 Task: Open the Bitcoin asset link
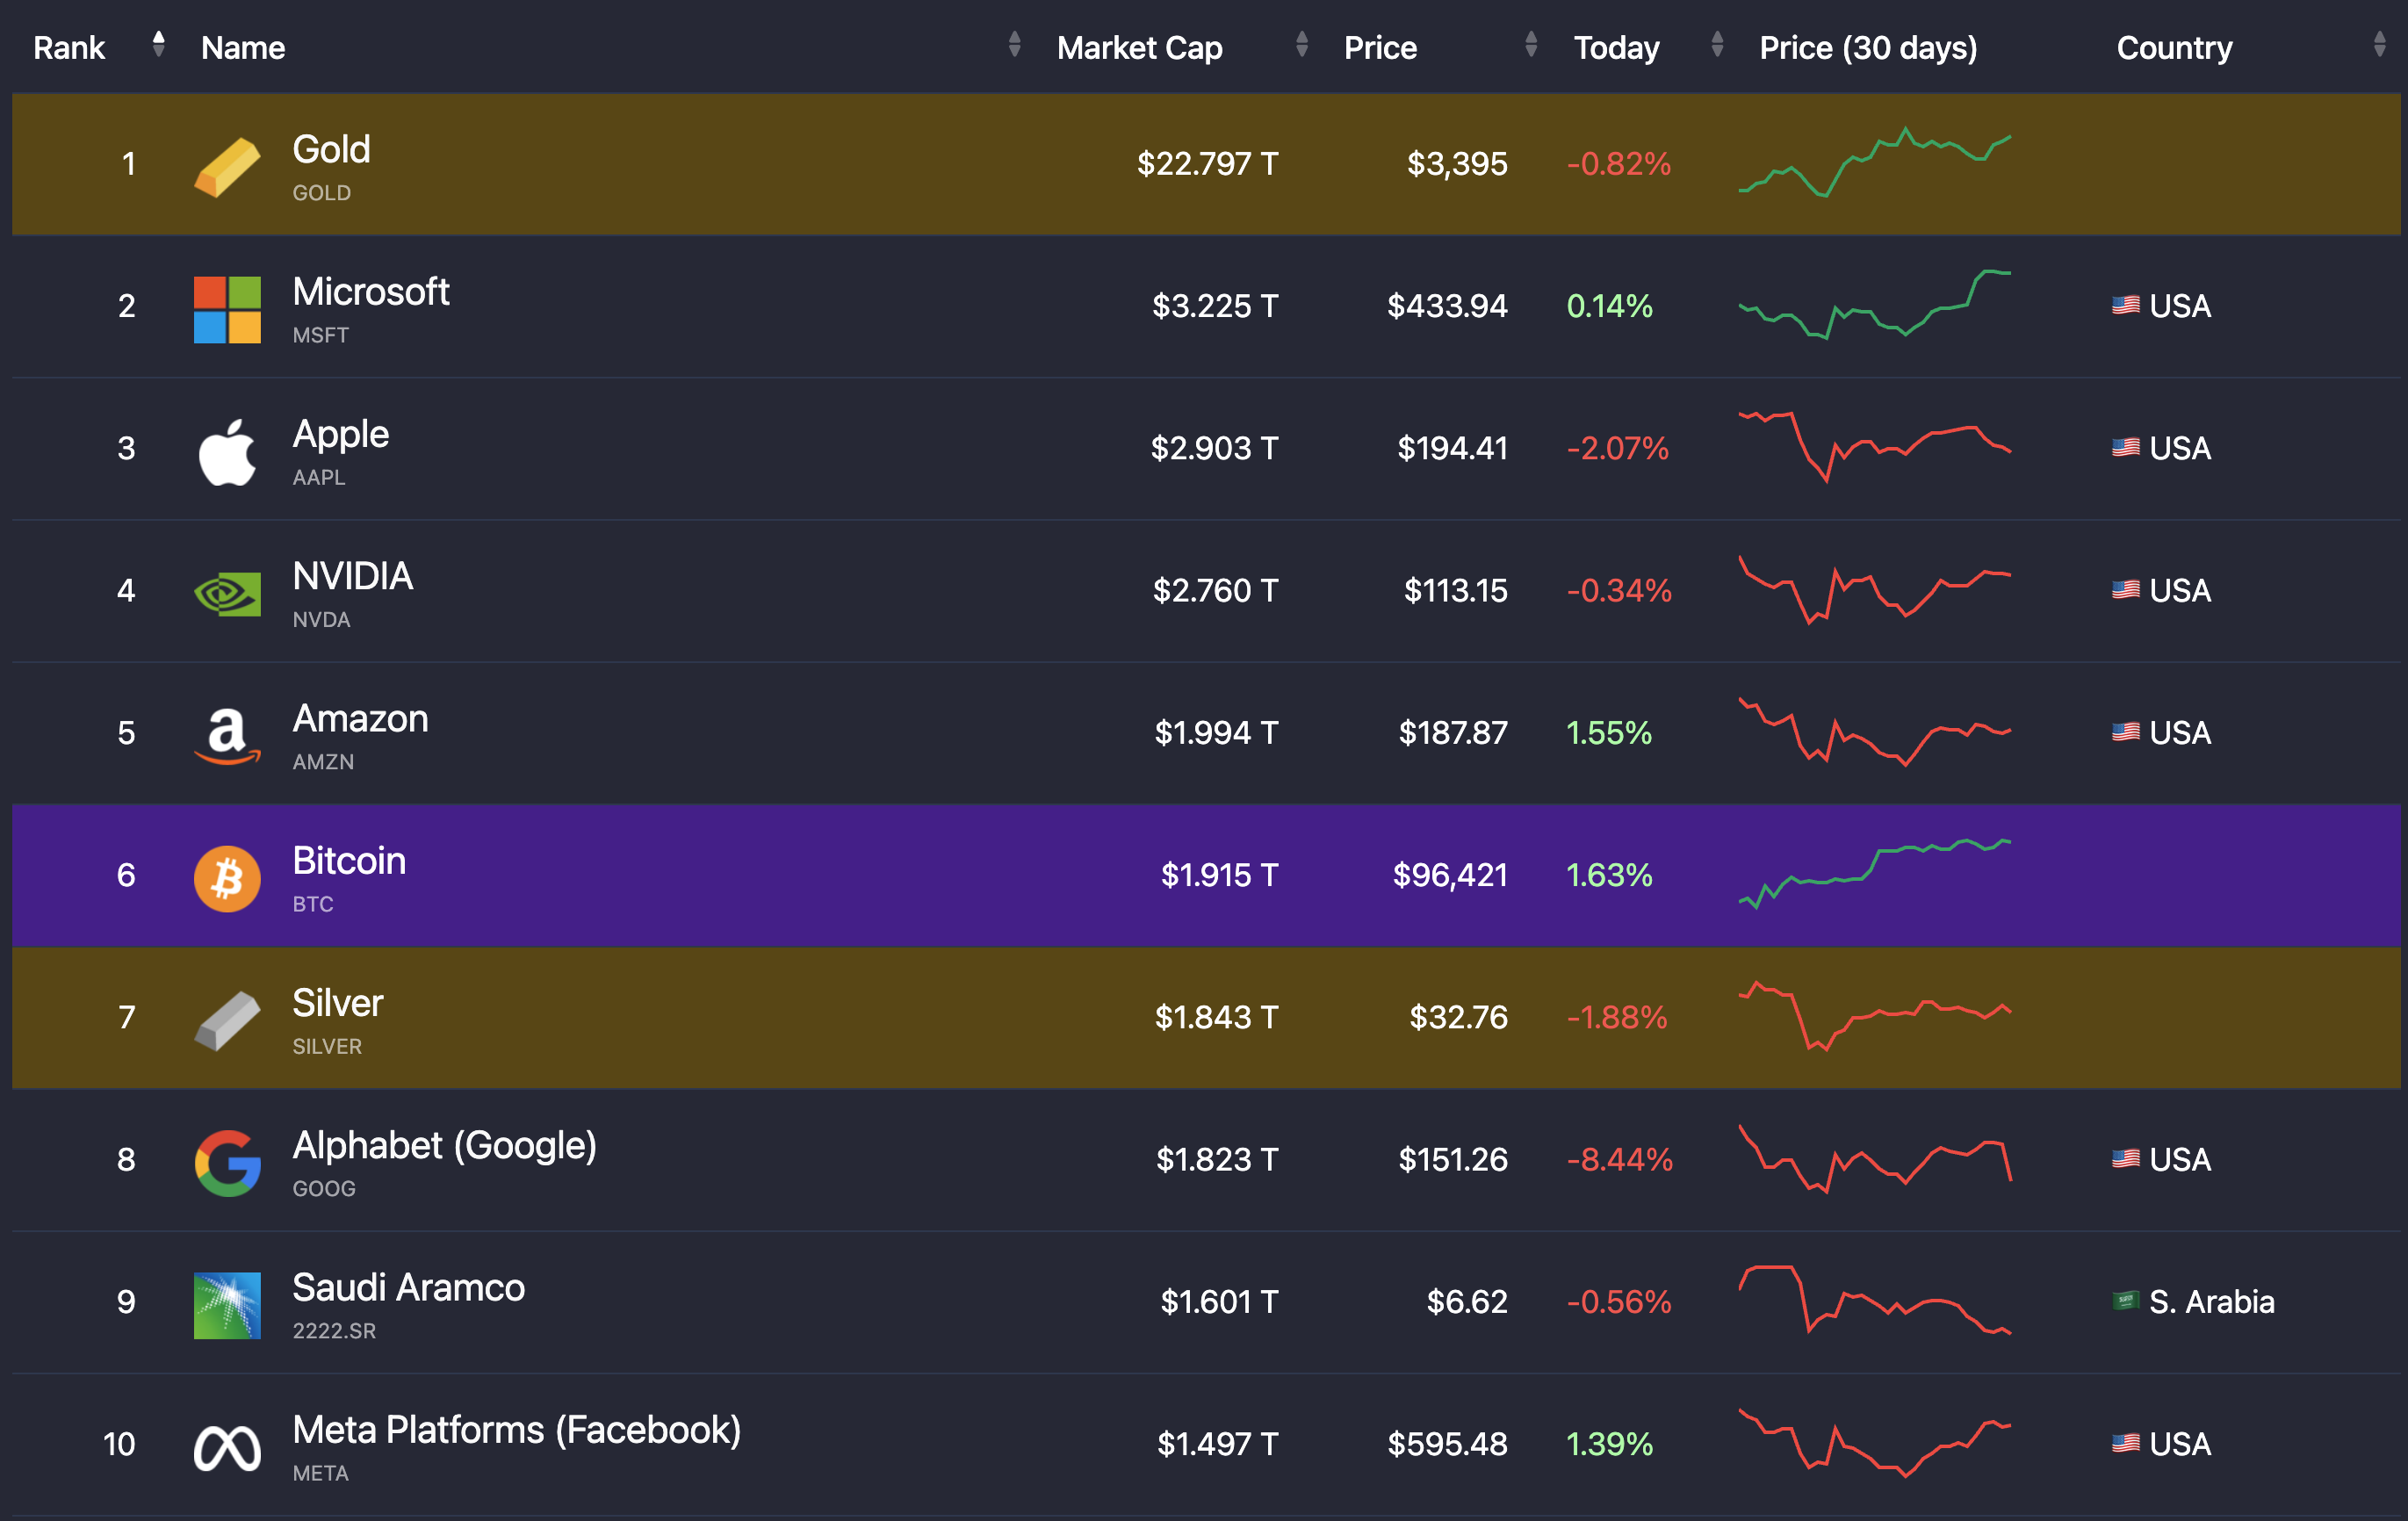coord(349,861)
